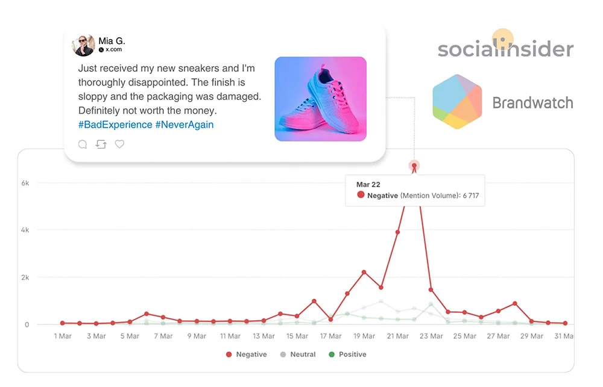Click the pink sneakers image thumbnail
The image size is (603, 387).
(320, 99)
